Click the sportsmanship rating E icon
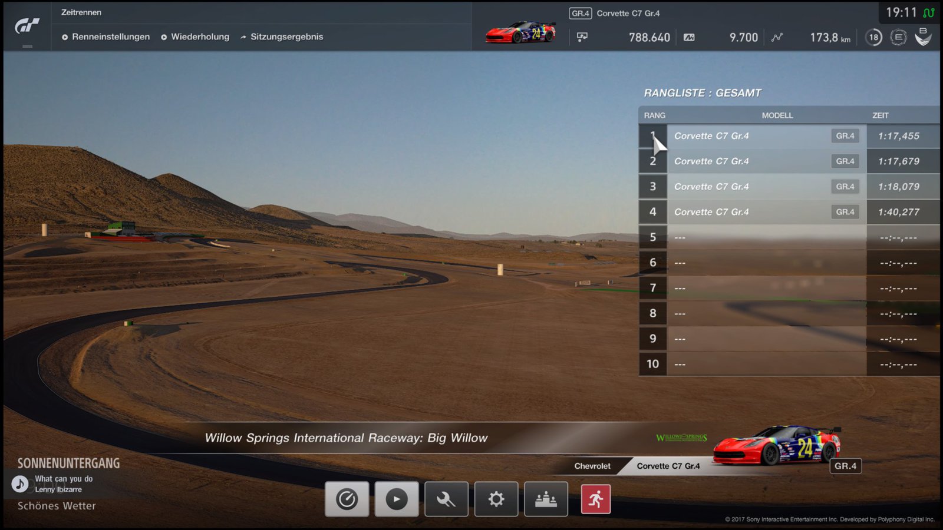The image size is (943, 530). pyautogui.click(x=898, y=37)
